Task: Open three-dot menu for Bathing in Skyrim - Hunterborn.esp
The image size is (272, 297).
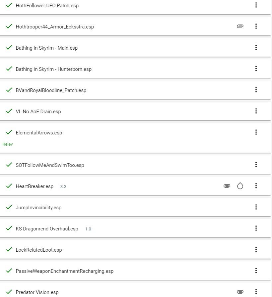Action: [x=256, y=69]
